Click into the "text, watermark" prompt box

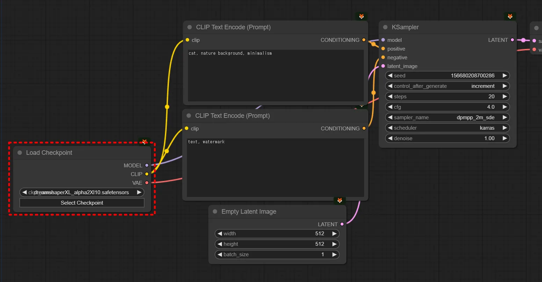point(275,168)
